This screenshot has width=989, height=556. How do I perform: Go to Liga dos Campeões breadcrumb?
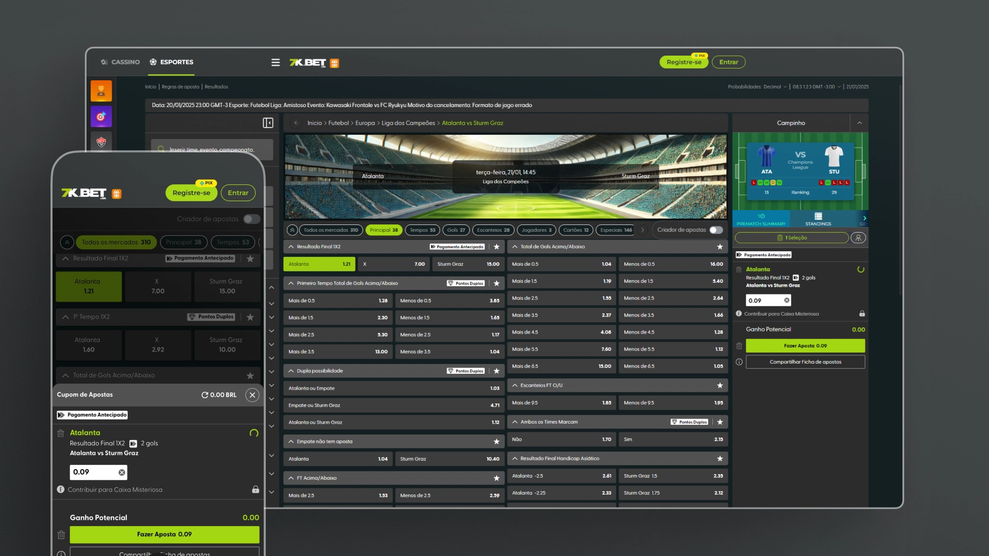click(x=408, y=123)
